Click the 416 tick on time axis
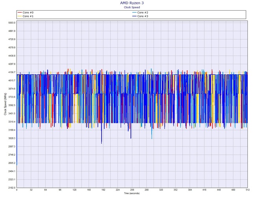 click(x=205, y=190)
